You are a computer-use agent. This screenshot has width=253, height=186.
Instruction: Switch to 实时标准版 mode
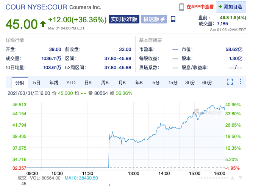coord(123,19)
